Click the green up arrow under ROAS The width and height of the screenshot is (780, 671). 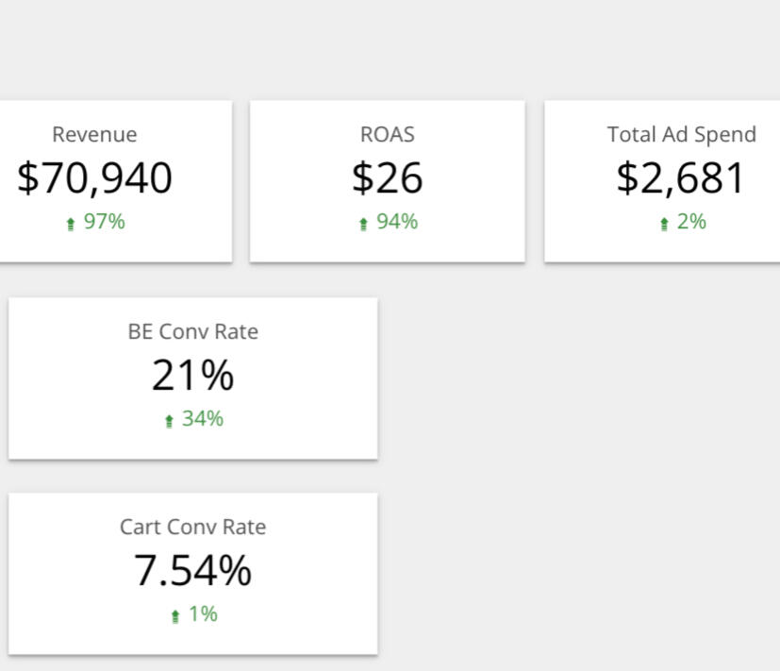click(x=363, y=224)
